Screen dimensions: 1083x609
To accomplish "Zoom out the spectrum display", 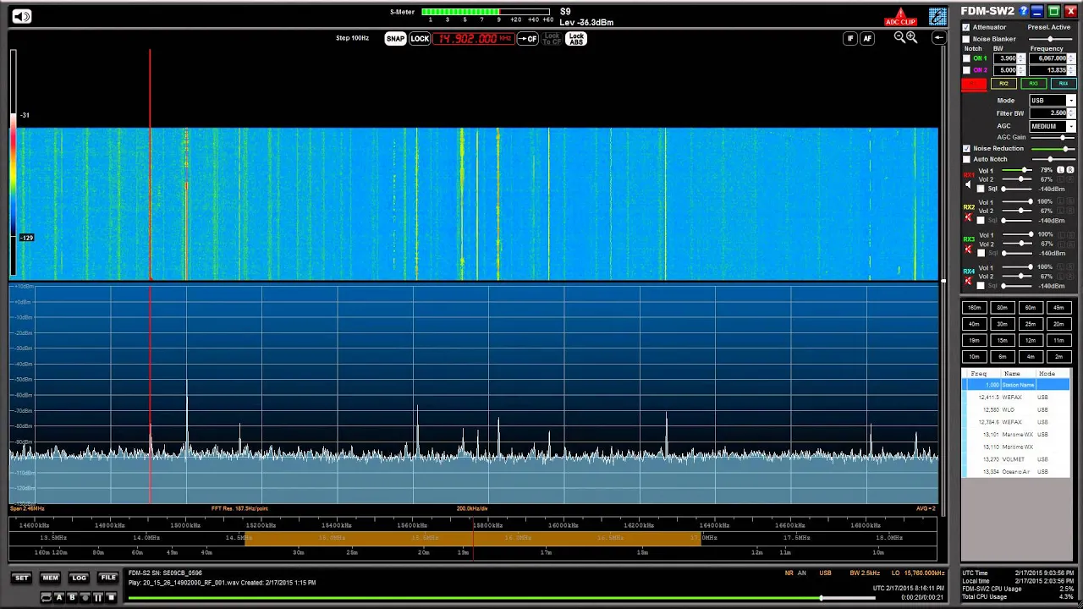I will 899,37.
